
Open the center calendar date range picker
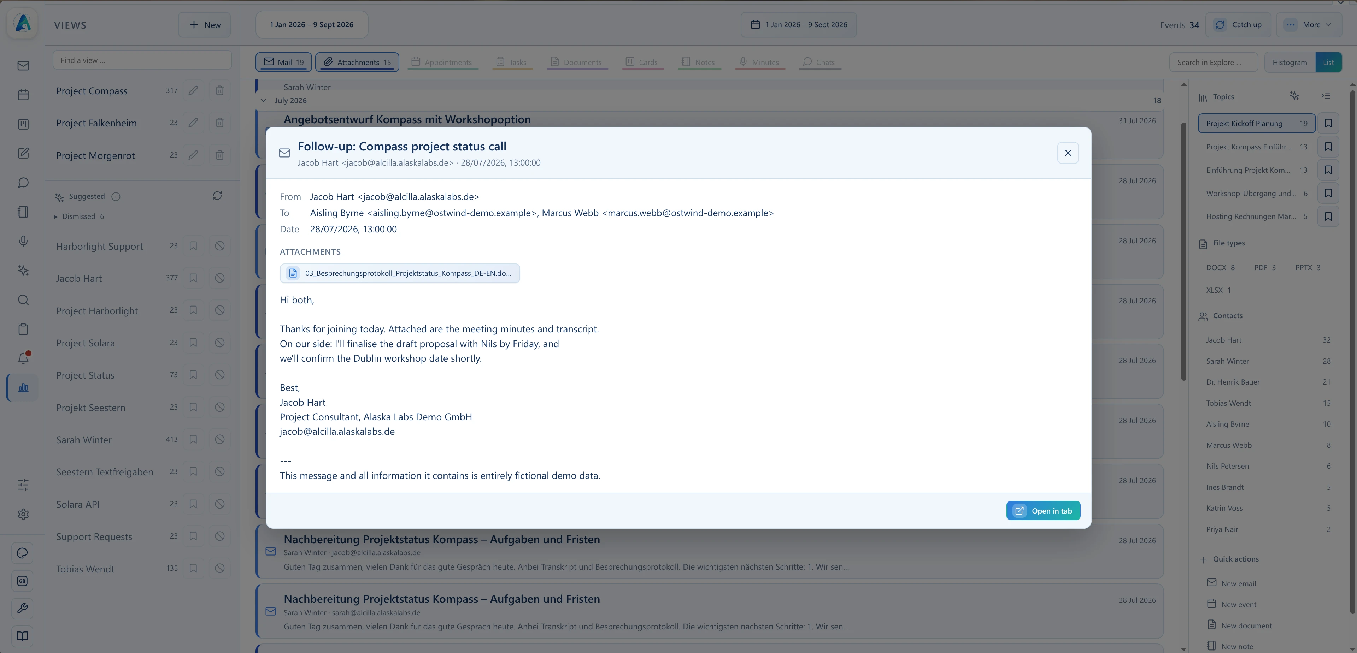click(x=799, y=25)
